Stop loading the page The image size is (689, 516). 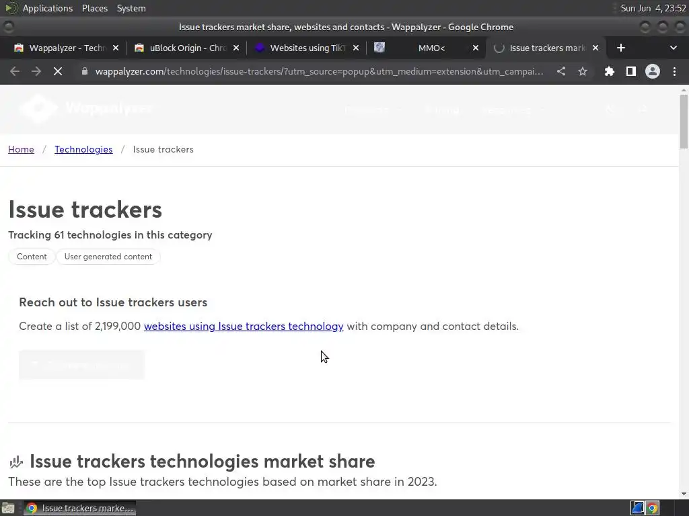[58, 71]
